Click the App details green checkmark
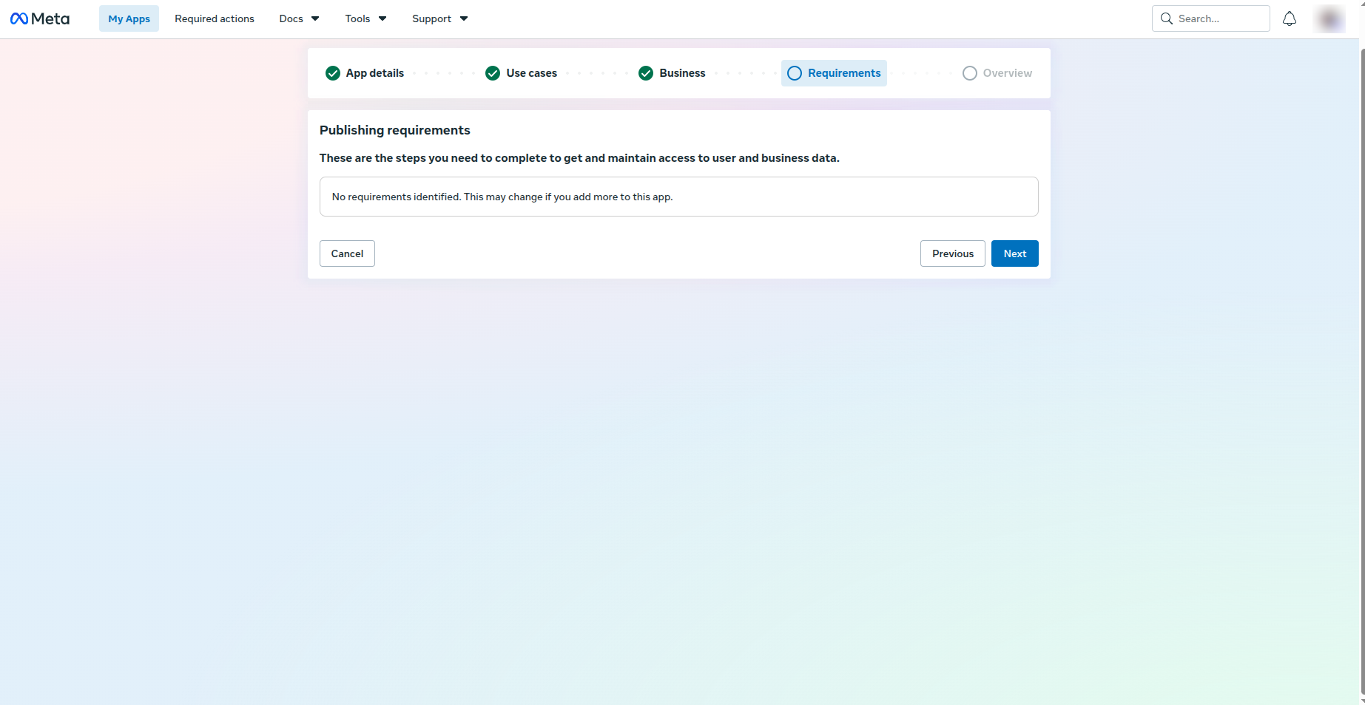Screen dimensions: 1365x705 coord(333,73)
